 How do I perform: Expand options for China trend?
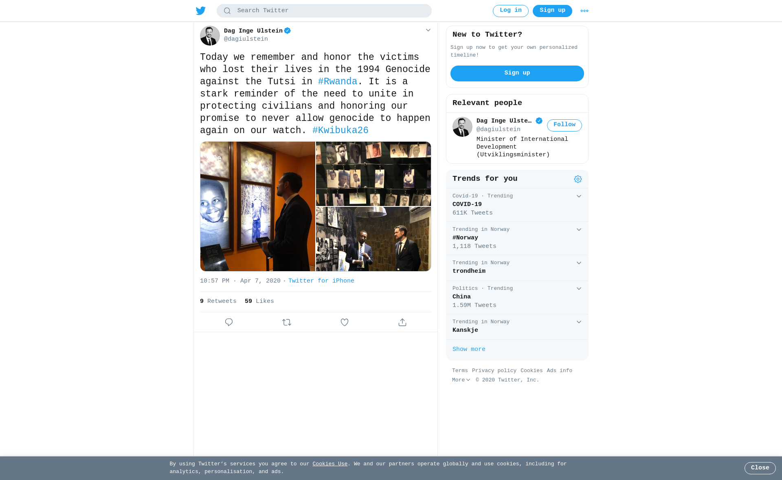(579, 289)
